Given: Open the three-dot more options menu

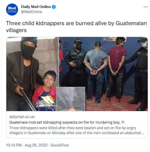Looking at the screenshot, I should click(145, 7).
